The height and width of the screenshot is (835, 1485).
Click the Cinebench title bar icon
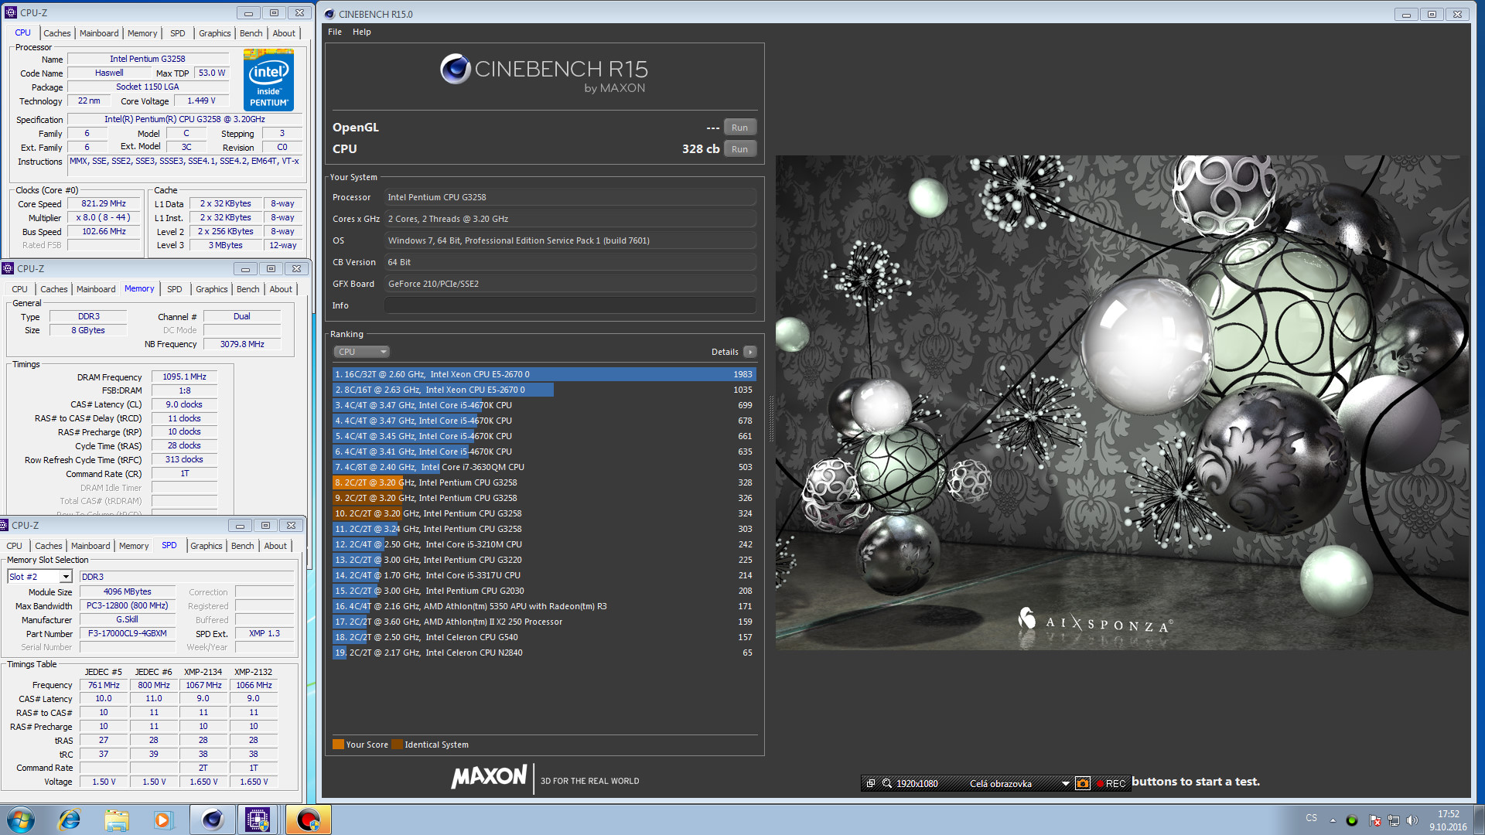(329, 14)
